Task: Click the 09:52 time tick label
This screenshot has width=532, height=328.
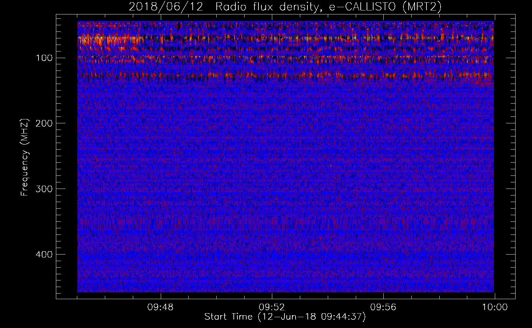Action: (x=272, y=307)
